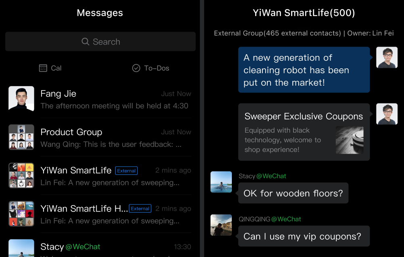Image resolution: width=404 pixels, height=257 pixels.
Task: Open Product Group avatar grid
Action: (21, 137)
